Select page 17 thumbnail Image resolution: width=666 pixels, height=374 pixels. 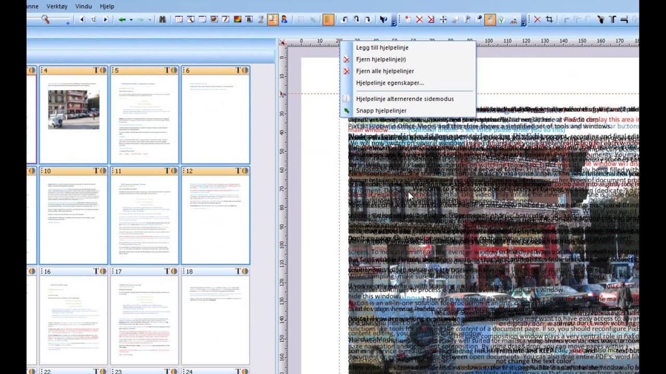pos(144,316)
